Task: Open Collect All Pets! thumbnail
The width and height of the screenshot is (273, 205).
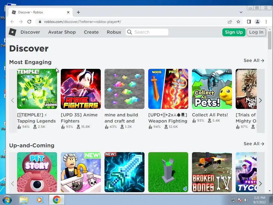Action: click(212, 89)
